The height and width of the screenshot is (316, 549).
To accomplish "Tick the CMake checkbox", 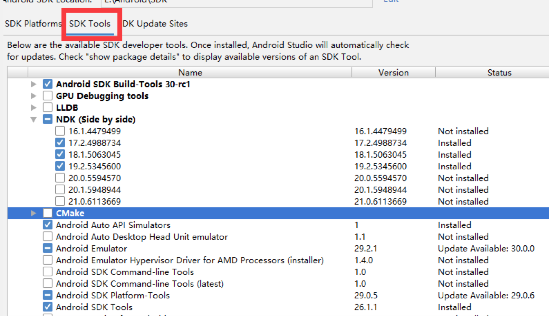I will point(48,213).
